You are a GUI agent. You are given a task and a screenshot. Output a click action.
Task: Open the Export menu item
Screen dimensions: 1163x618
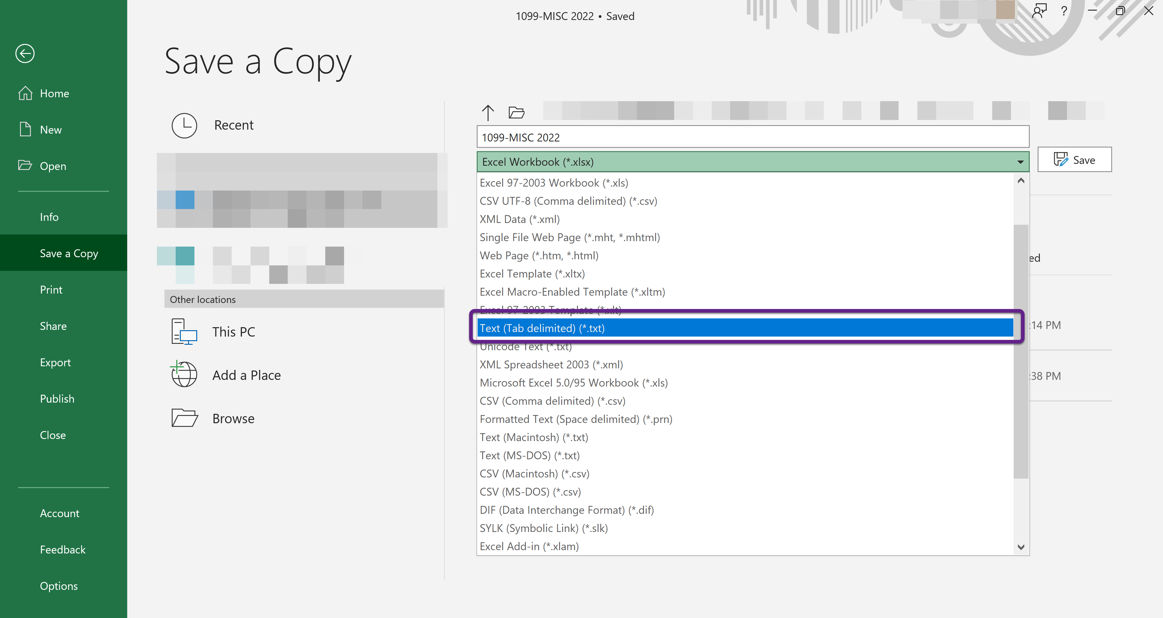tap(55, 362)
